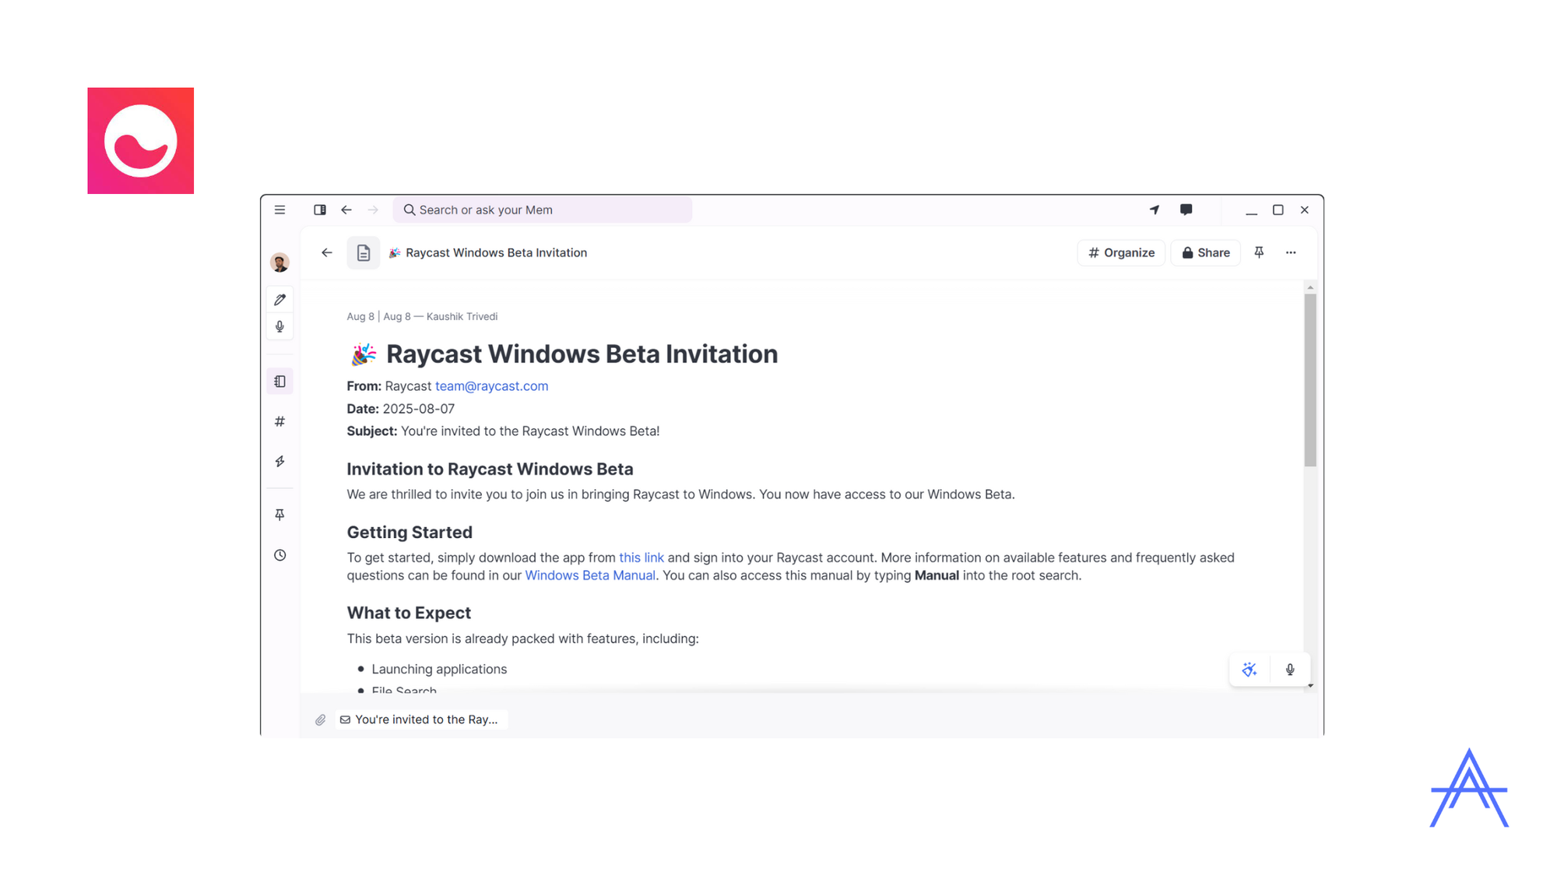This screenshot has height=876, width=1557.
Task: Click the 'Raycast Windows Beta Invitation' heading
Action: [x=582, y=354]
